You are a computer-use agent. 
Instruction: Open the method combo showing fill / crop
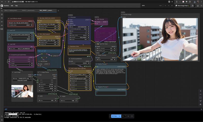tap(47, 86)
